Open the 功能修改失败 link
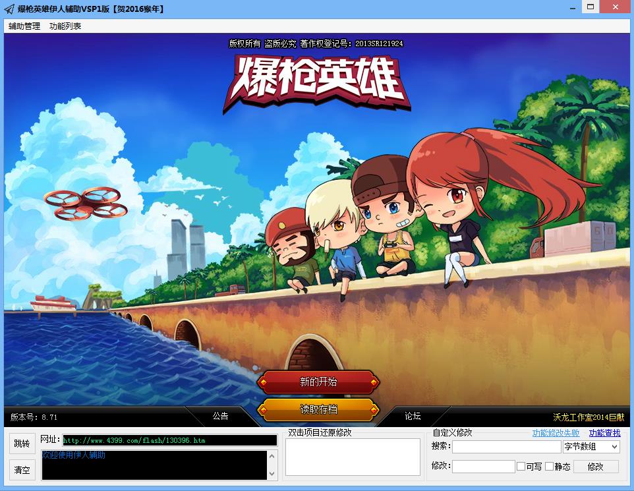The image size is (634, 491). tap(556, 433)
